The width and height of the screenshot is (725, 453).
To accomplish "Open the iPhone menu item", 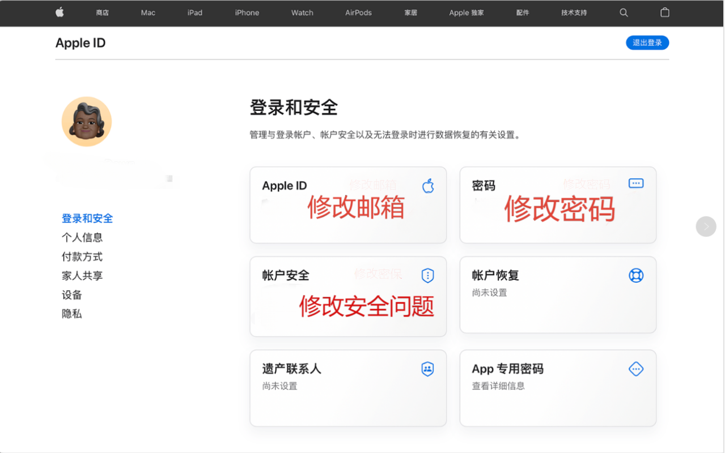I will [247, 12].
